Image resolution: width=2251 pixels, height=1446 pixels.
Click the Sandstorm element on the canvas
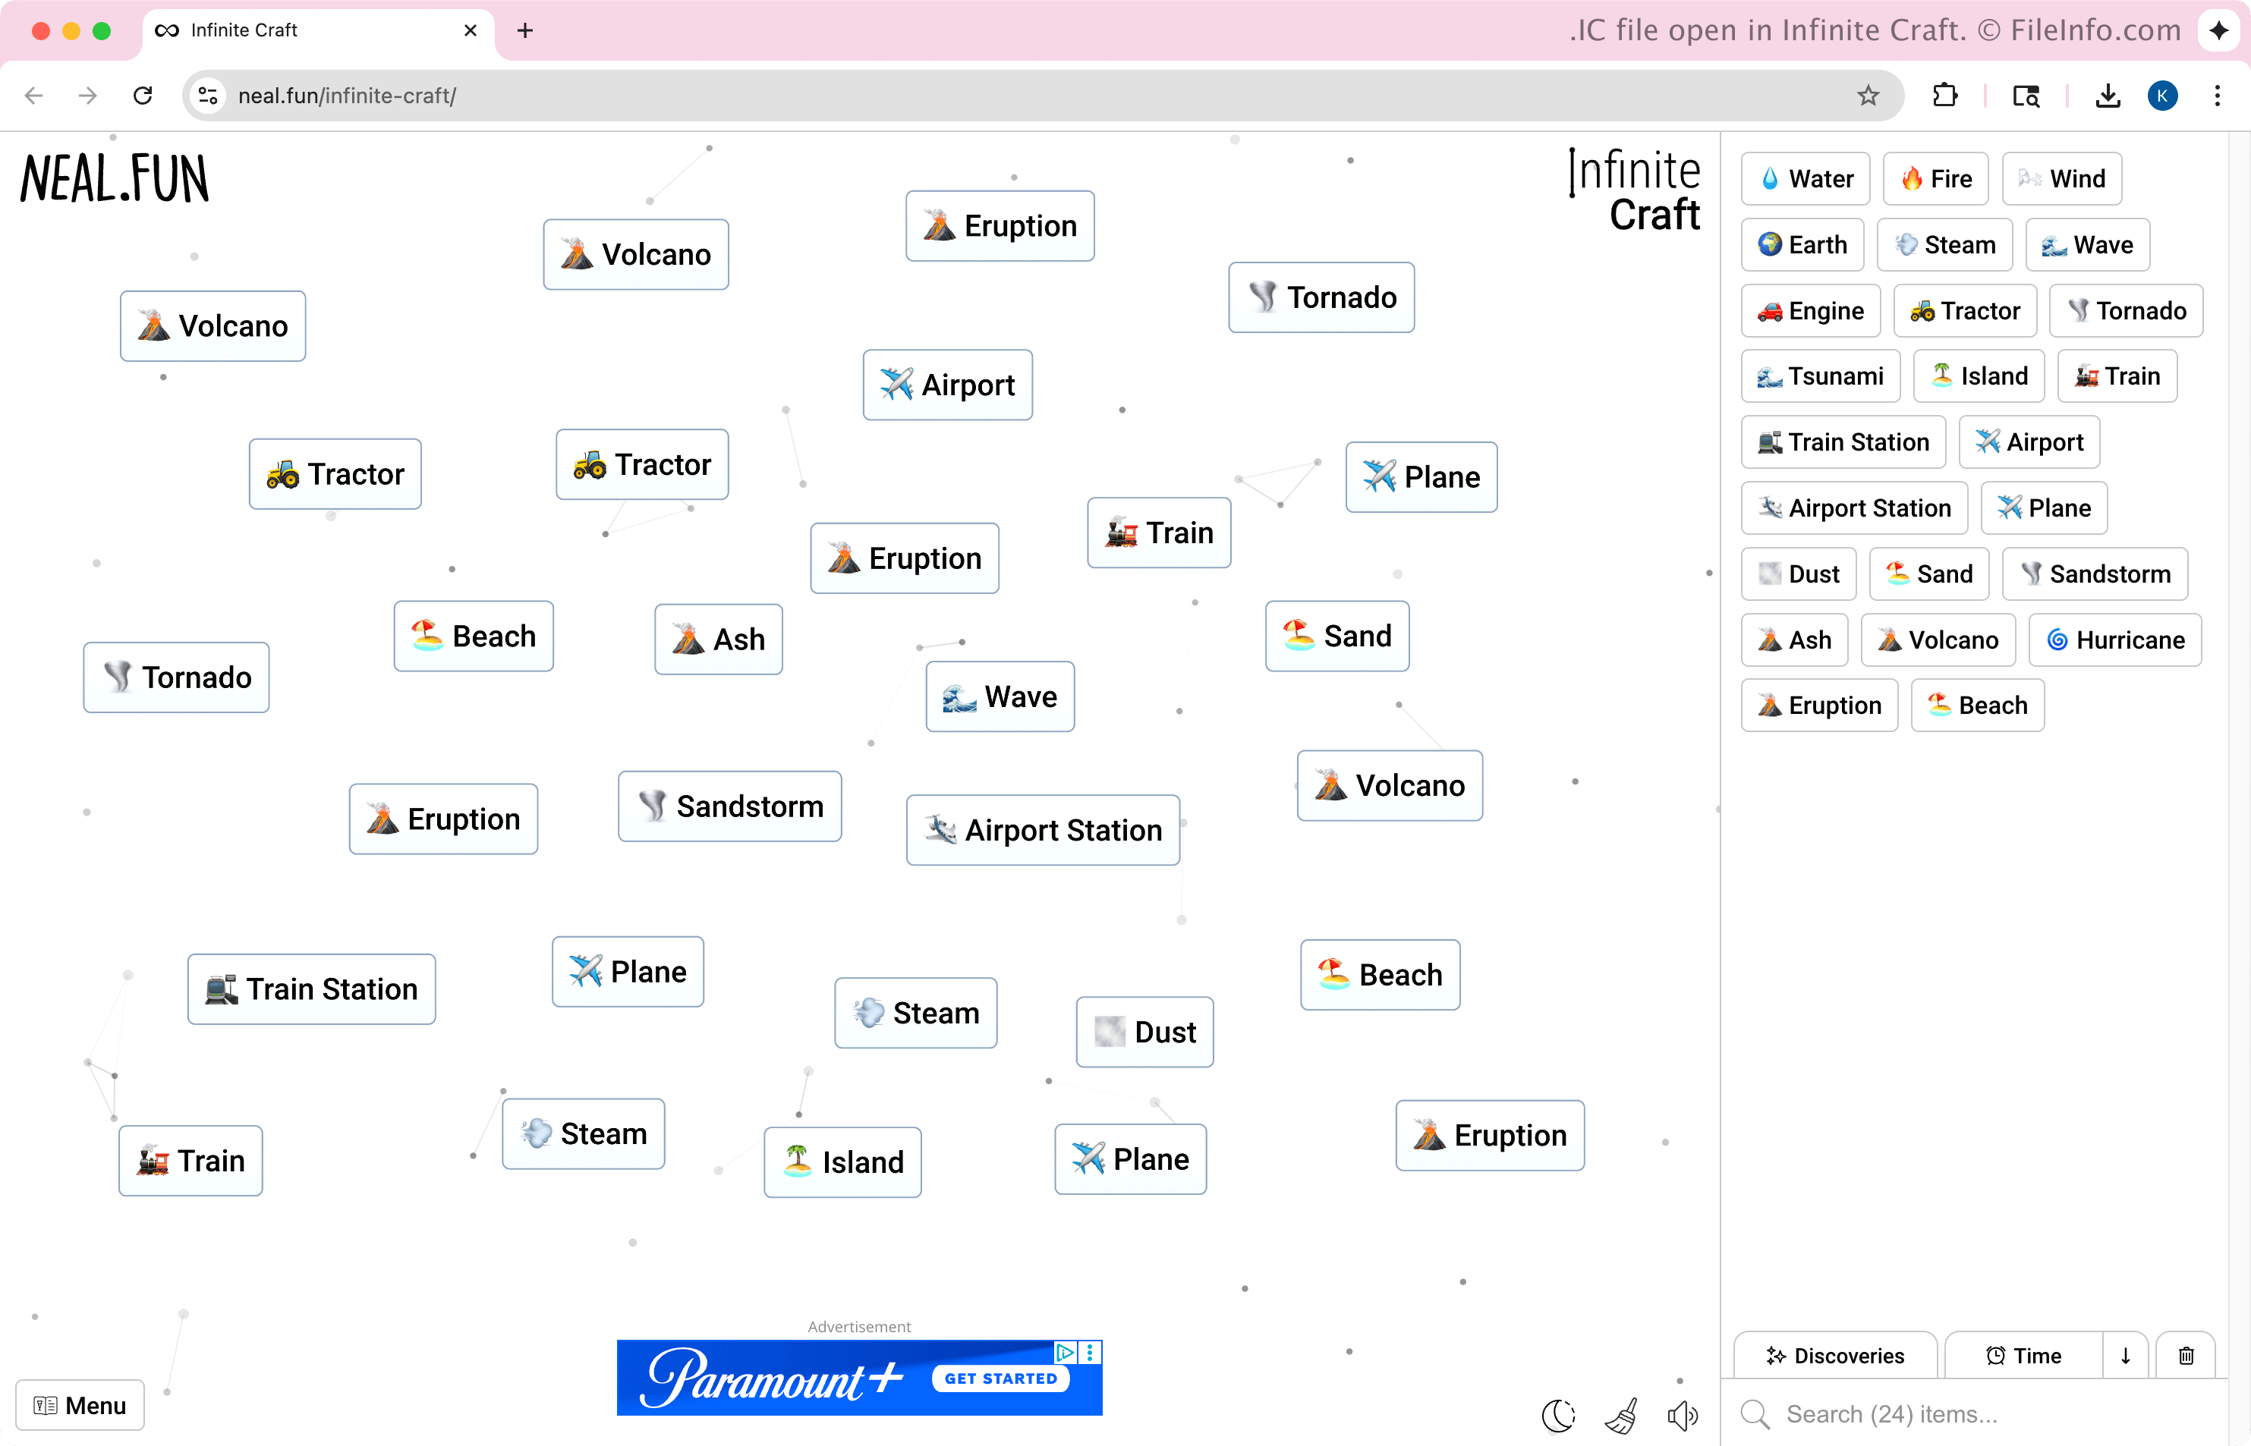point(729,806)
